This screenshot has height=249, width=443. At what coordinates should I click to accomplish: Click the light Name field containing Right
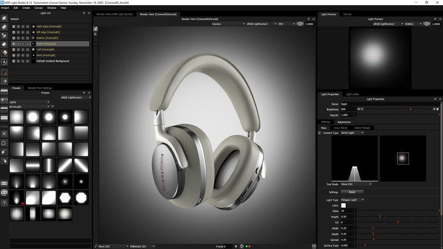(389, 104)
